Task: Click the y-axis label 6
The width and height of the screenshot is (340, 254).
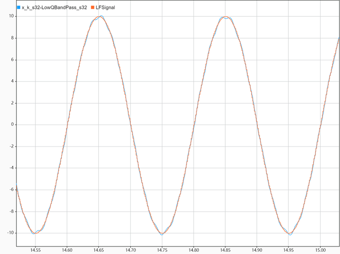Action: click(12, 60)
